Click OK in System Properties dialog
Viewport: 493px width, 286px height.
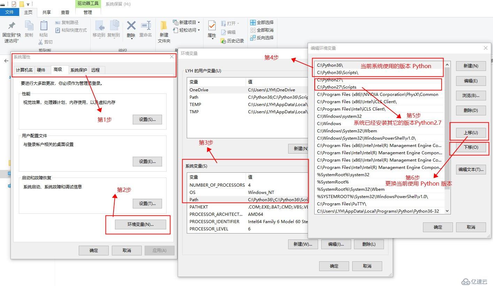click(x=94, y=250)
